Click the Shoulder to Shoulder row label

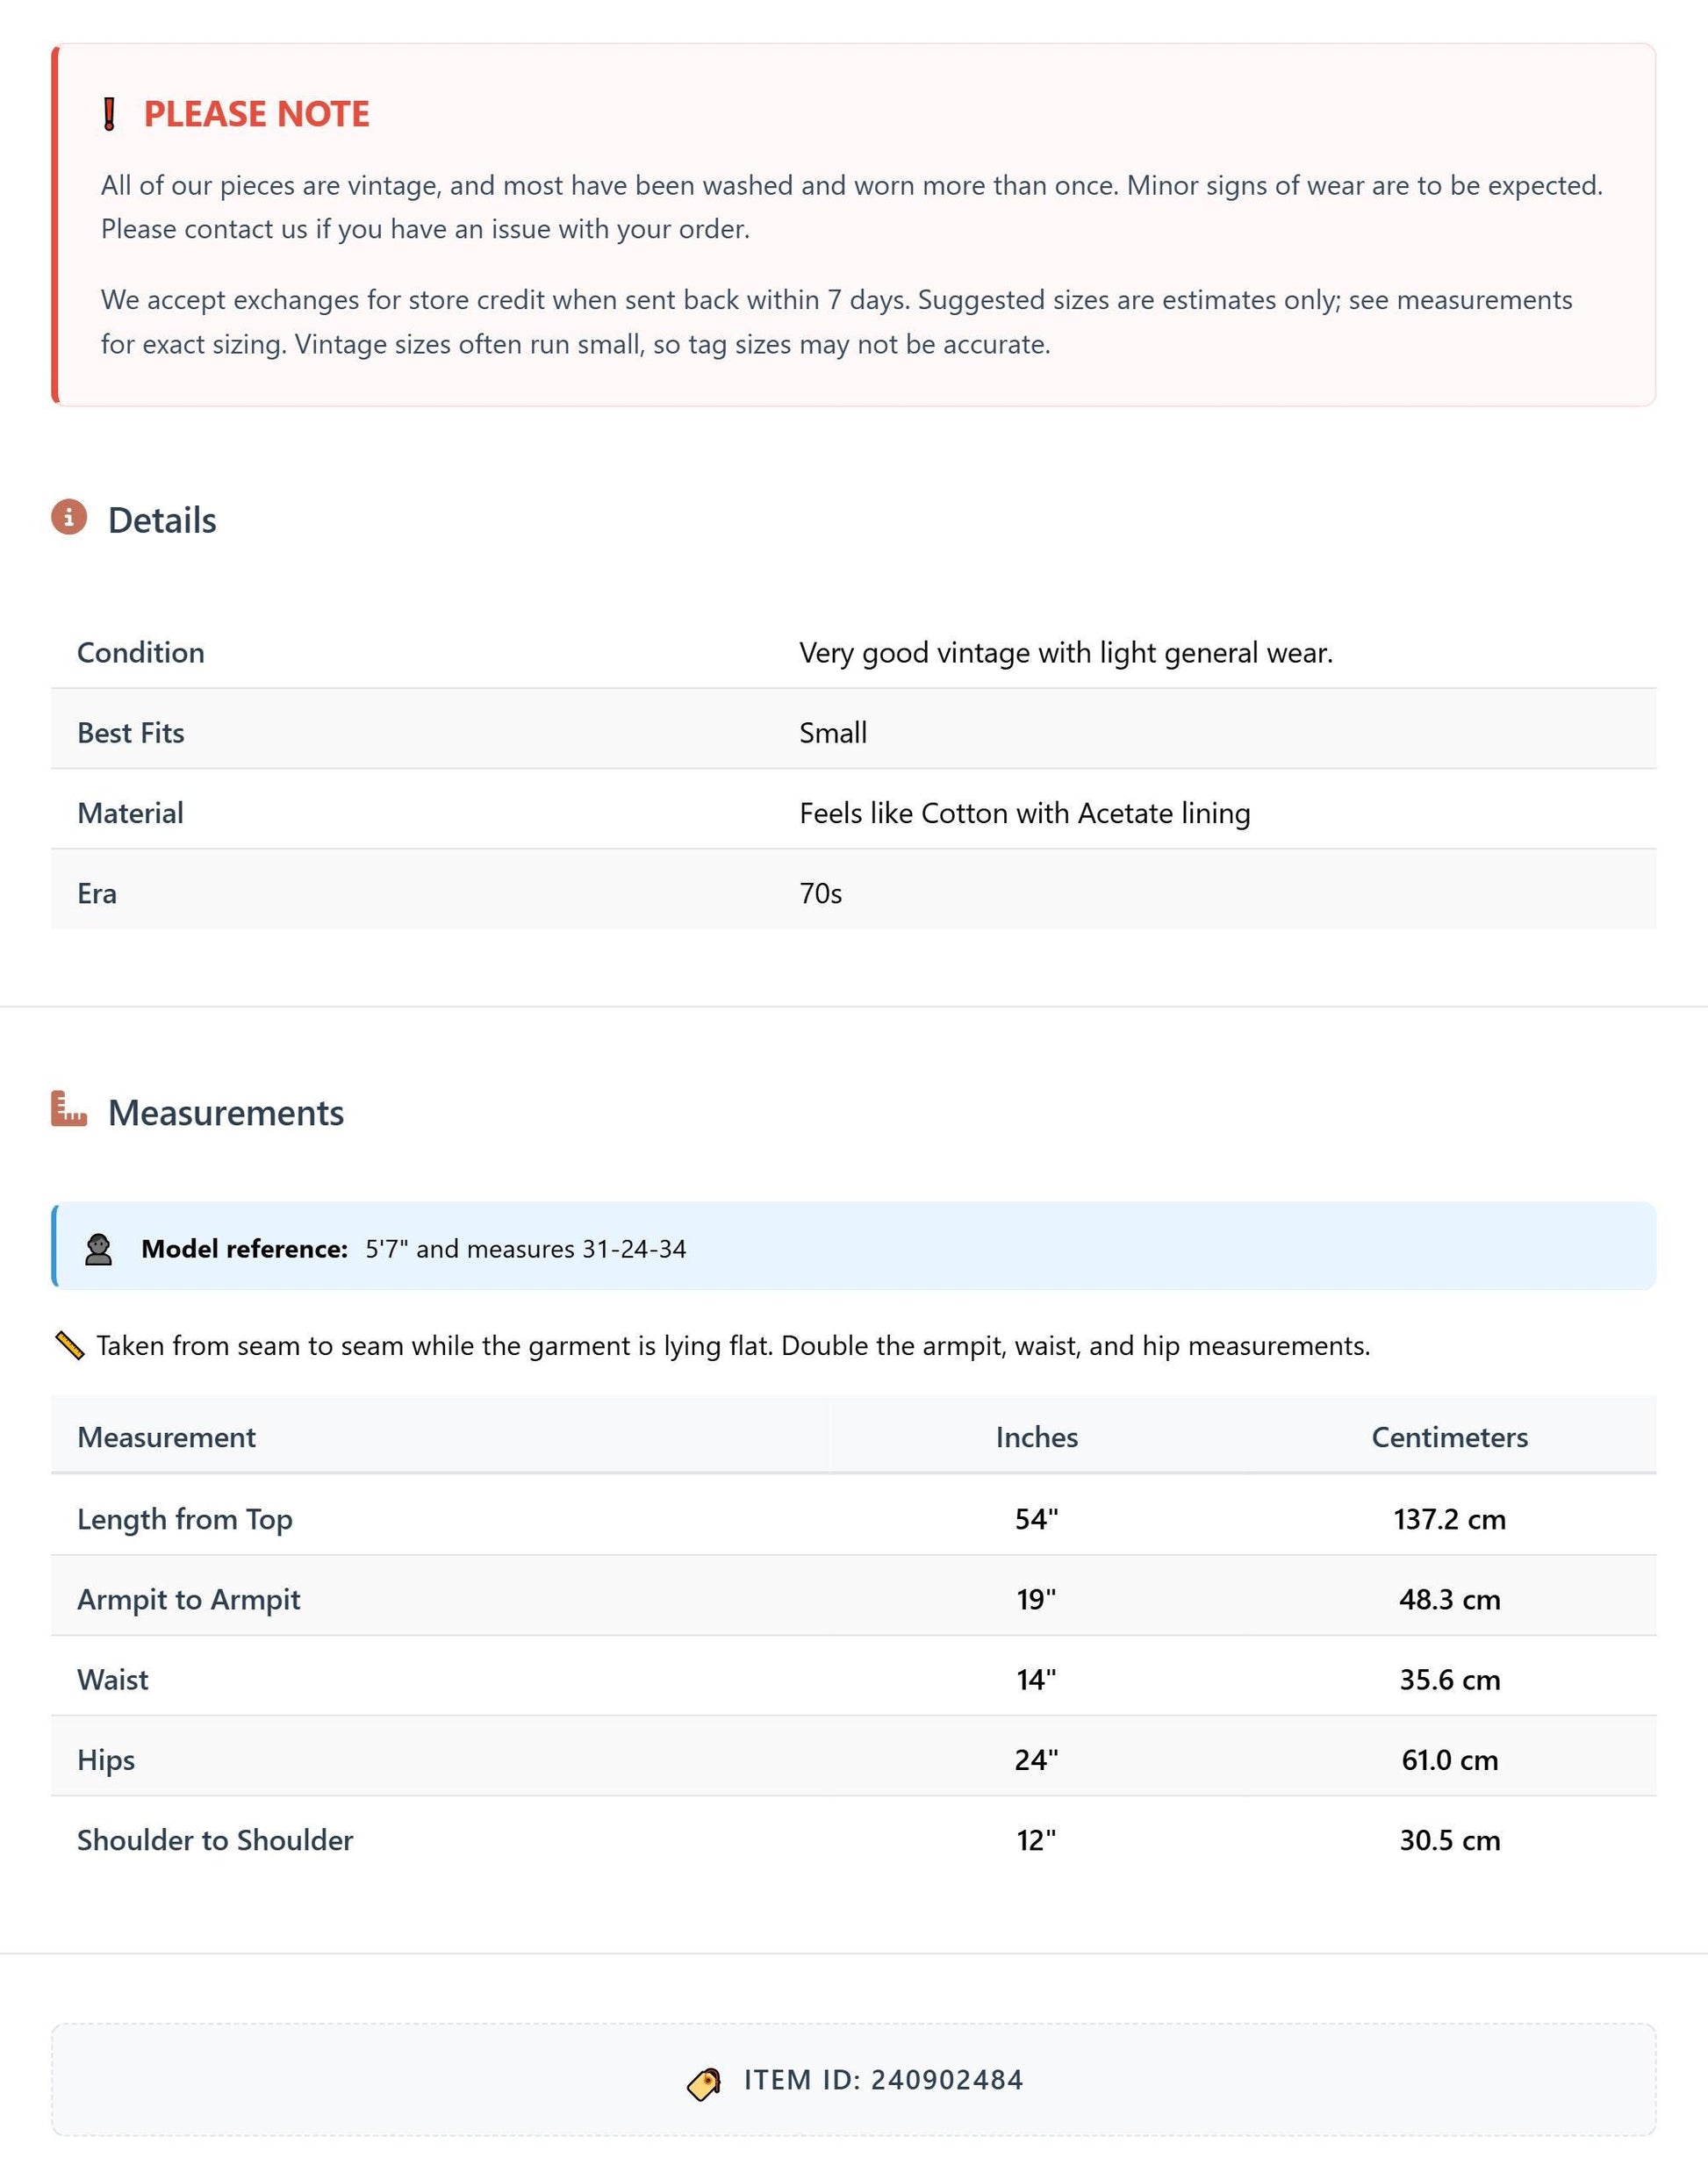[215, 1840]
